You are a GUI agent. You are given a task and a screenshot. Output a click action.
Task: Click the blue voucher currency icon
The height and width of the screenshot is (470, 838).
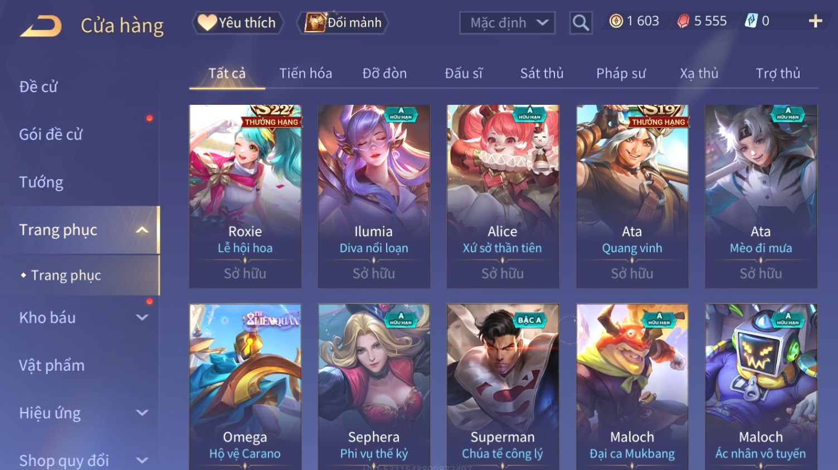751,21
